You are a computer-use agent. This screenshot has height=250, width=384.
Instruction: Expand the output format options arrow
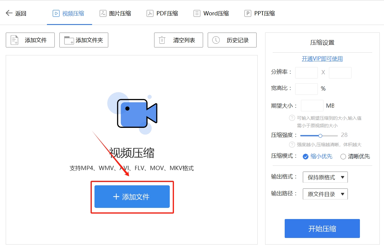tap(343, 177)
